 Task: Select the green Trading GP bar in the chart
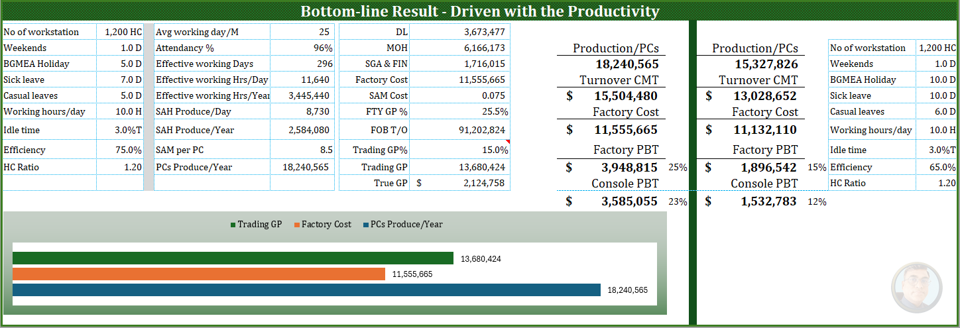click(233, 258)
